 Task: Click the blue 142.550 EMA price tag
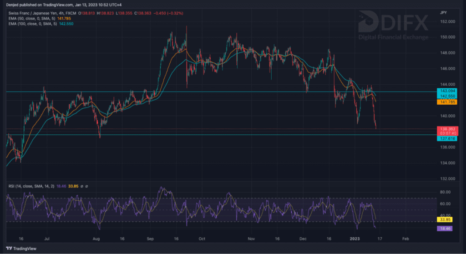click(446, 97)
